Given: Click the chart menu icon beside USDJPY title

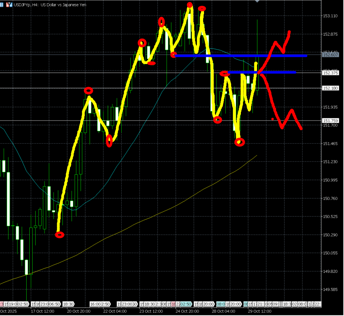Looking at the screenshot, I should point(3,5).
